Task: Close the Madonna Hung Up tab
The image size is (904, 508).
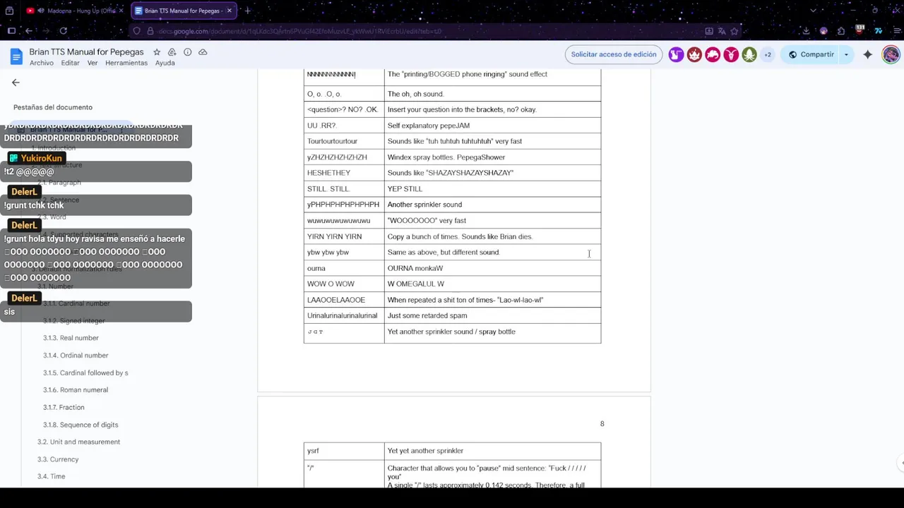Action: [121, 11]
